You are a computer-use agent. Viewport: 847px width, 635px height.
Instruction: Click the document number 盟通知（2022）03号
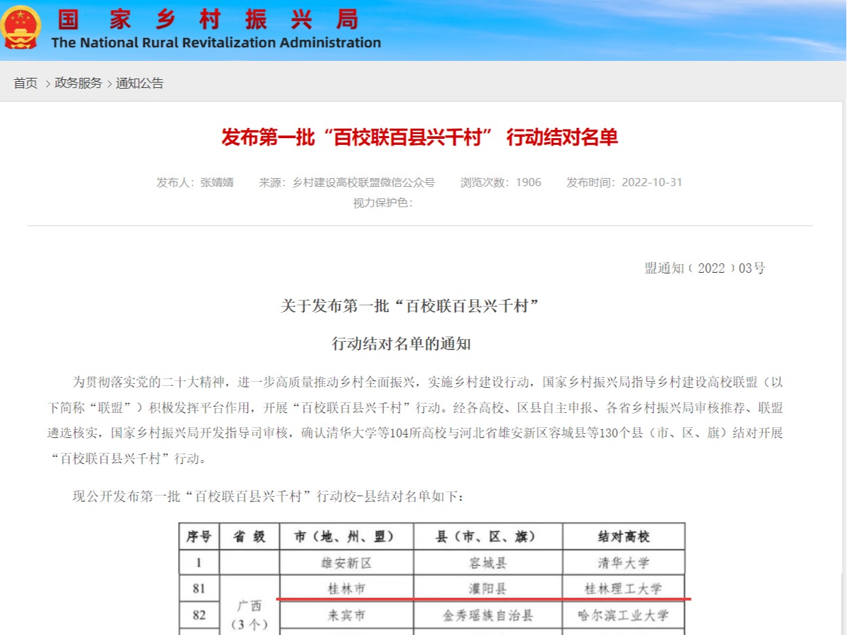tap(704, 268)
